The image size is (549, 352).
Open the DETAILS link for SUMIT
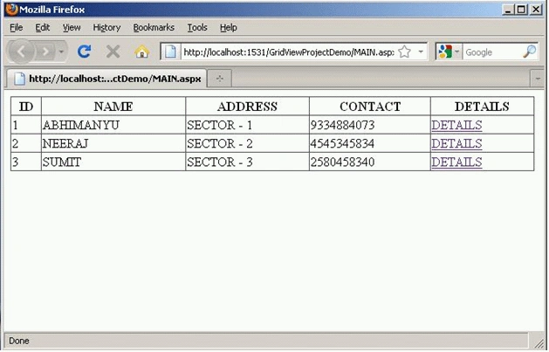point(456,162)
